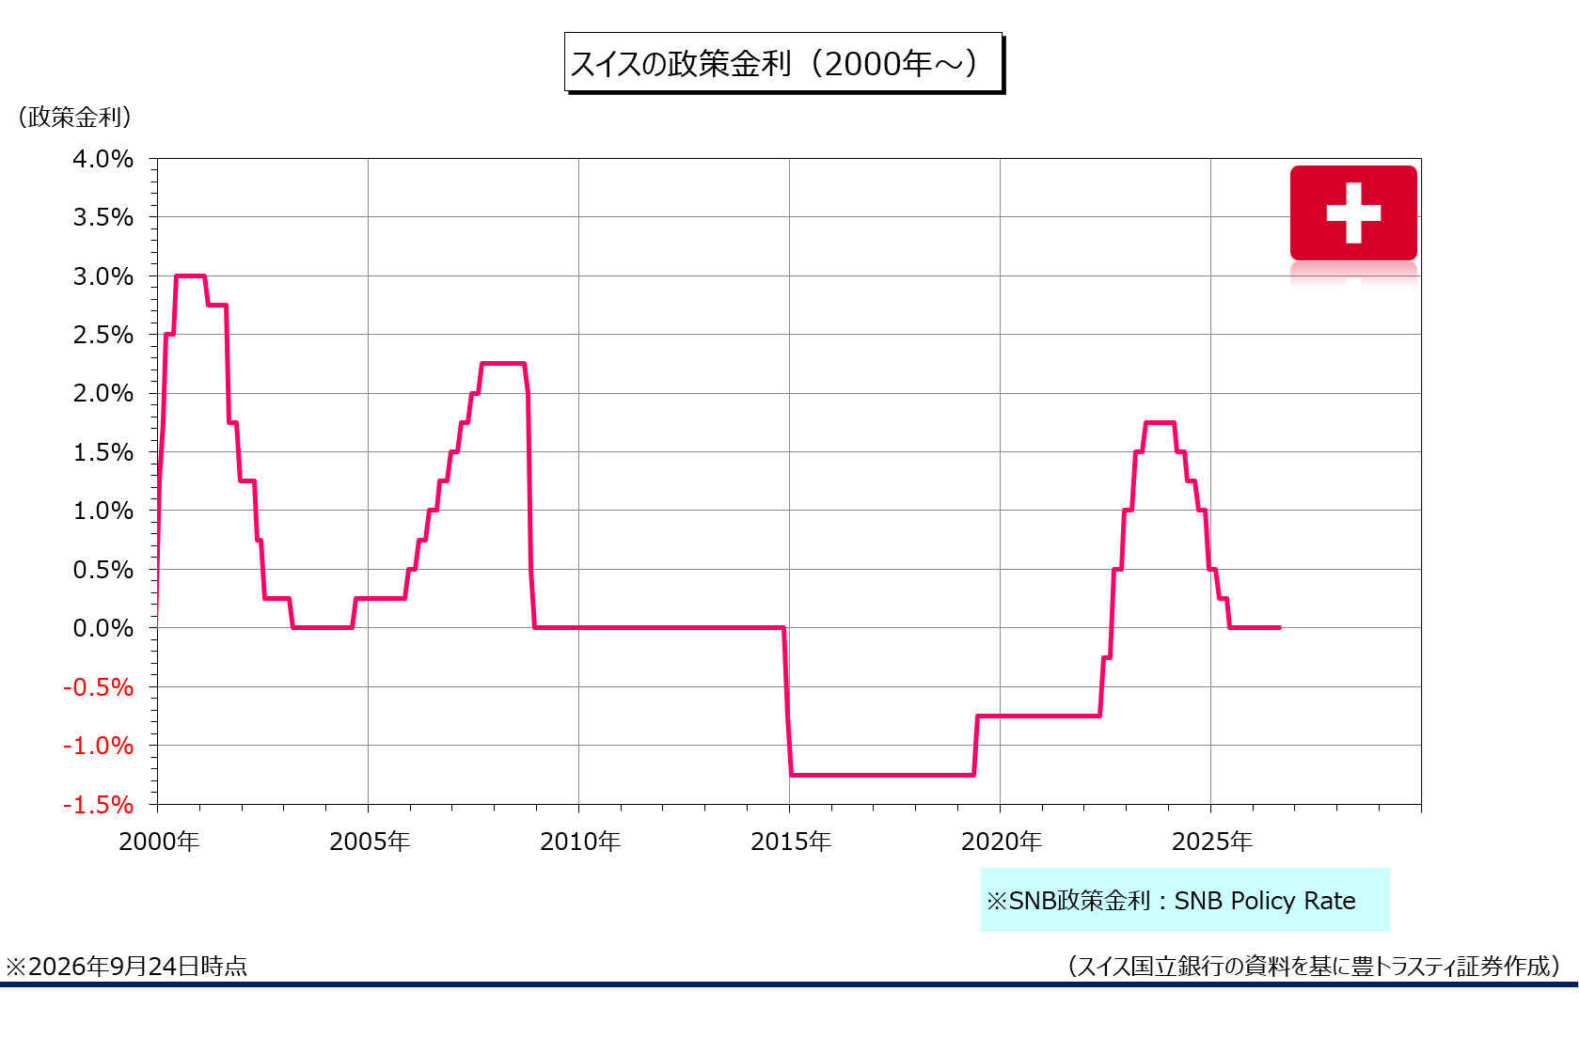
Task: Click the source credit text at bottom right
Action: (1314, 966)
